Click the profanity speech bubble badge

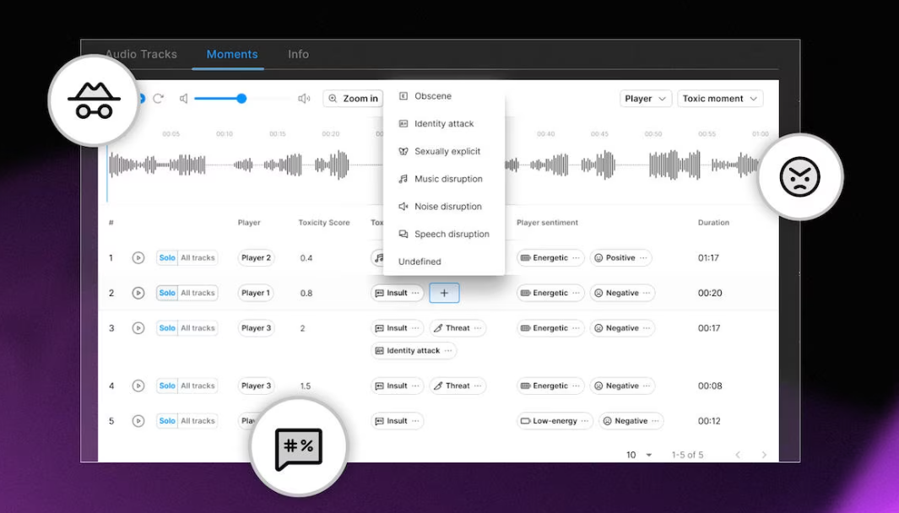click(x=299, y=448)
